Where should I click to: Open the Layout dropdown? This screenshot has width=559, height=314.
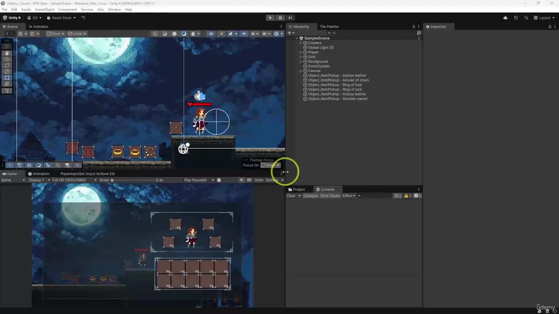tap(544, 18)
